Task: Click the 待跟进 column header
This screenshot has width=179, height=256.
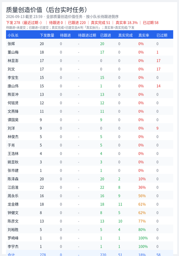Action: [65, 35]
